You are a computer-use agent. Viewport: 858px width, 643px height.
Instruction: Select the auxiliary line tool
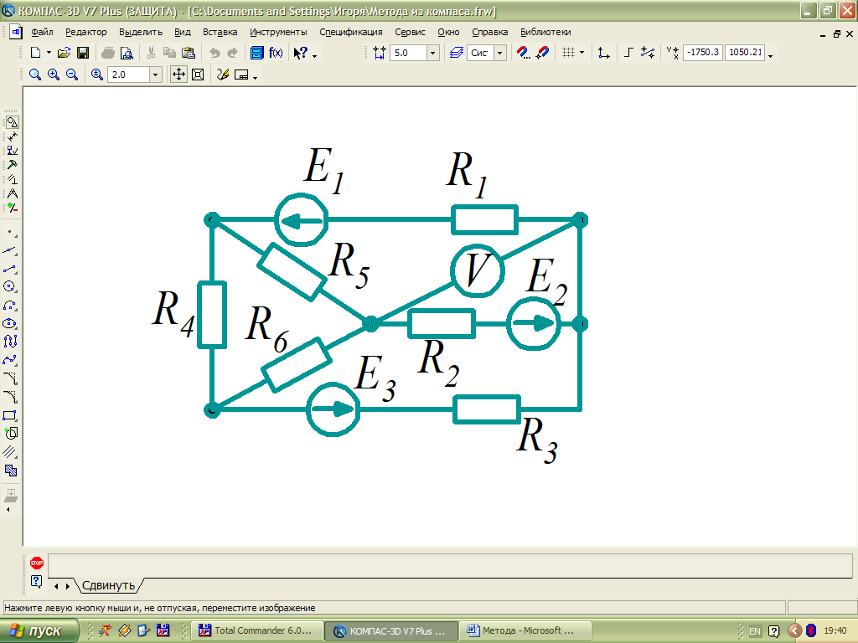click(x=11, y=251)
